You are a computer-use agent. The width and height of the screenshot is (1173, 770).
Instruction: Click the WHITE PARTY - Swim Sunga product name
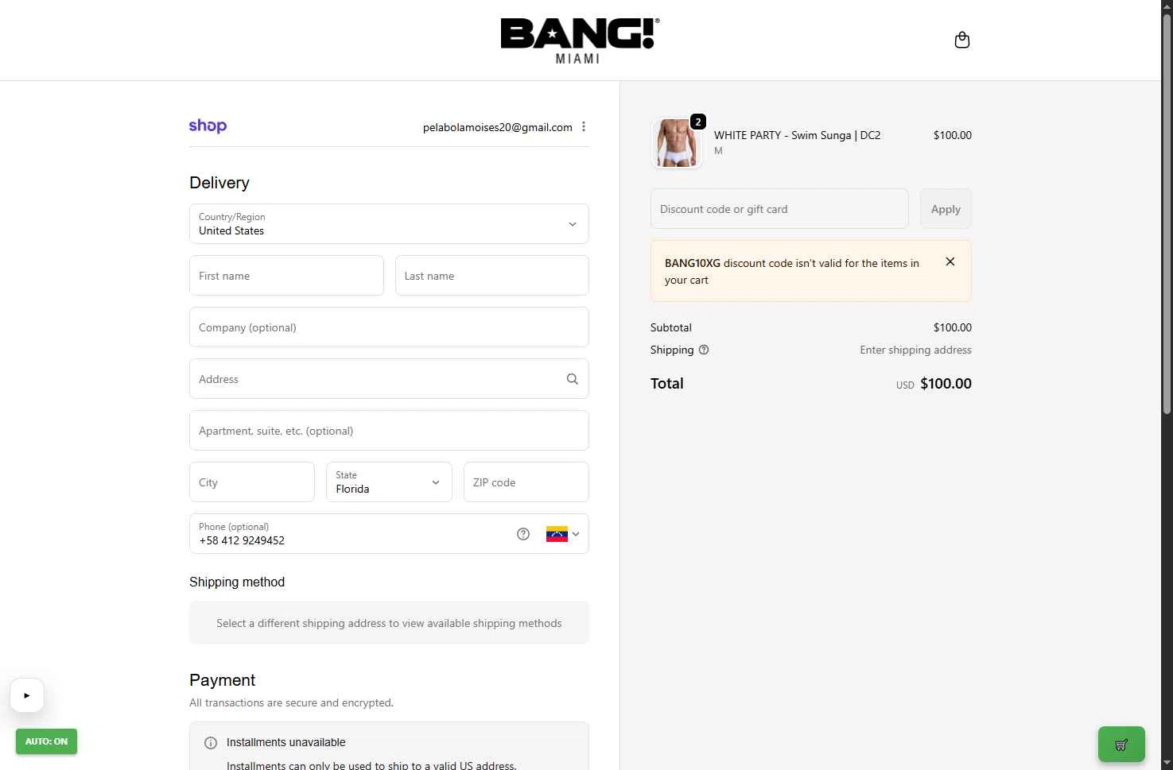pos(797,135)
